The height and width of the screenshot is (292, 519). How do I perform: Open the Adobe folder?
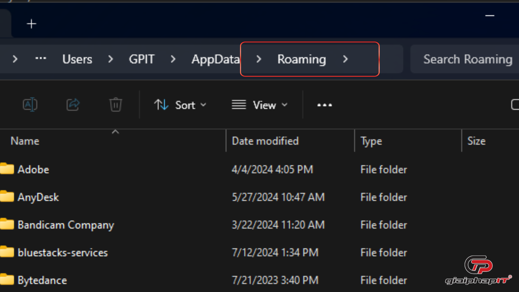(33, 169)
